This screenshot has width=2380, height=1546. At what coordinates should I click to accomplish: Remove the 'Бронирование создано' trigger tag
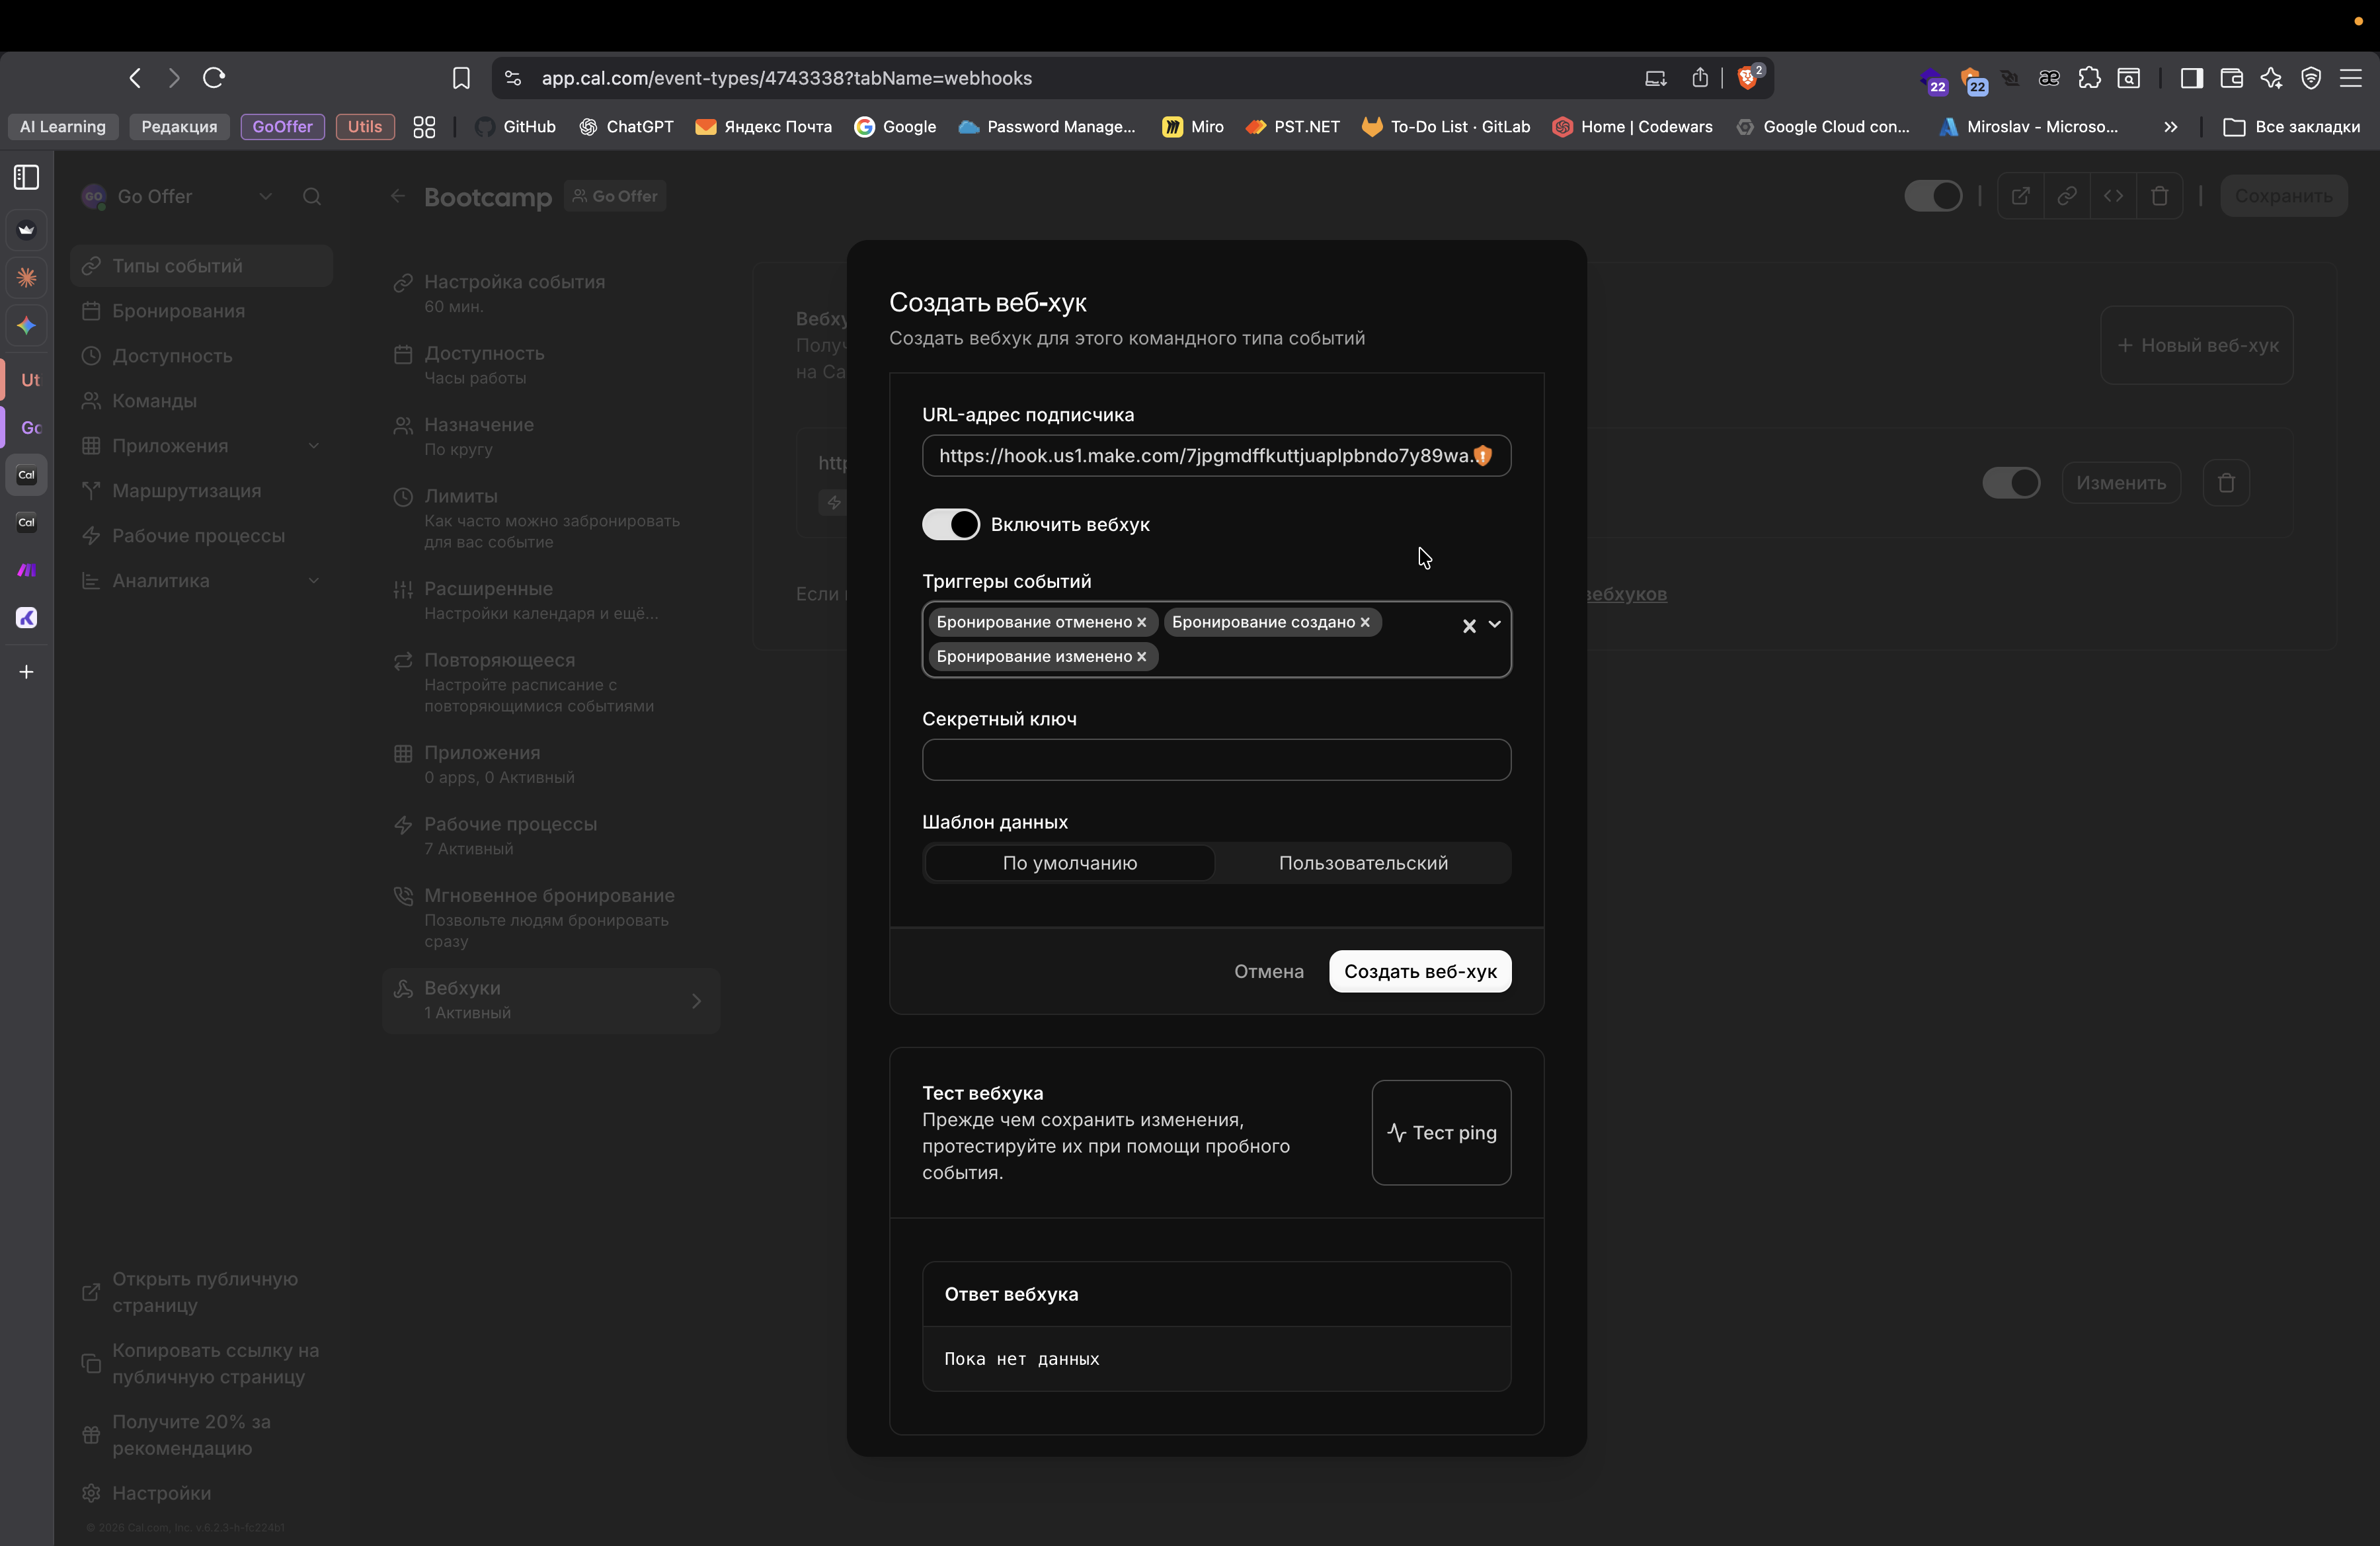tap(1364, 622)
